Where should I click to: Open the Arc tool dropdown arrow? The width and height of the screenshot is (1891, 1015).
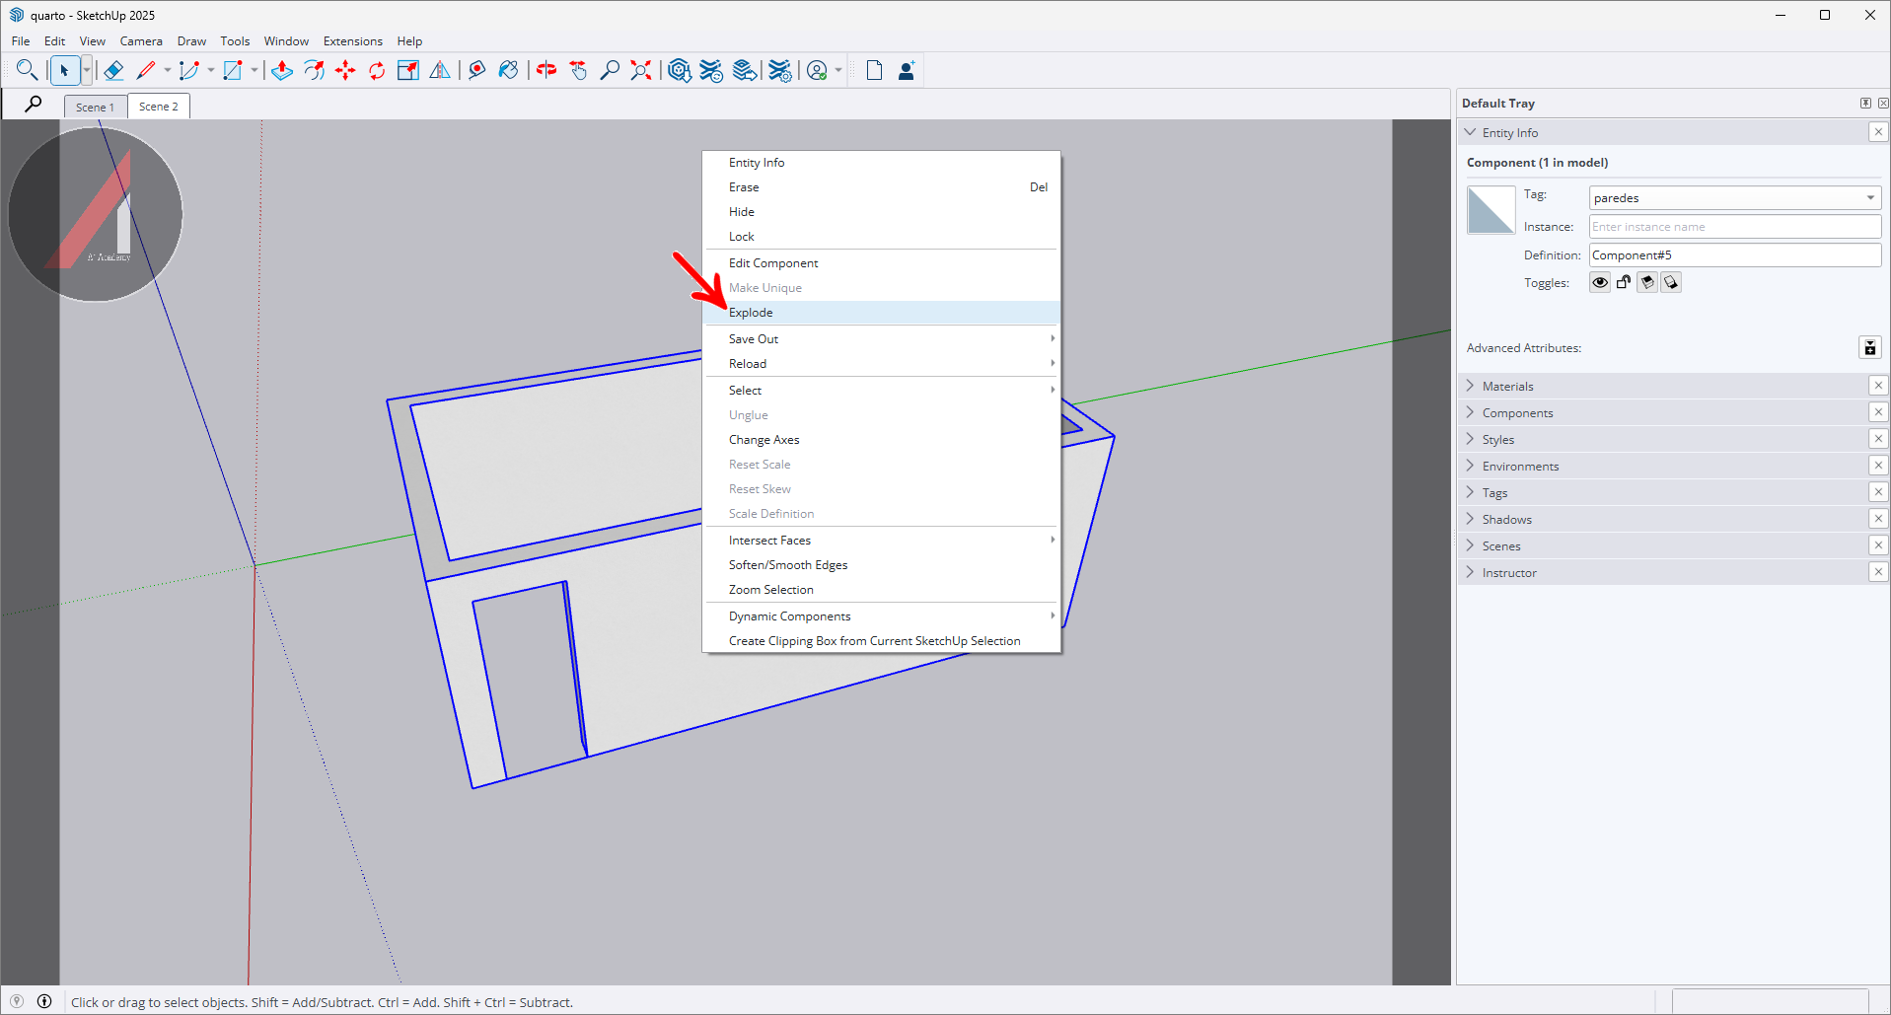[x=210, y=70]
